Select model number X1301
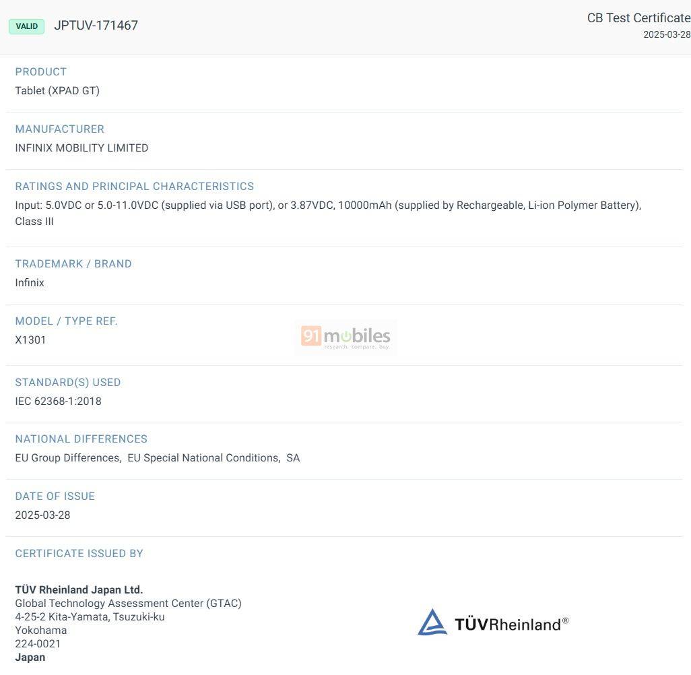 click(x=30, y=340)
